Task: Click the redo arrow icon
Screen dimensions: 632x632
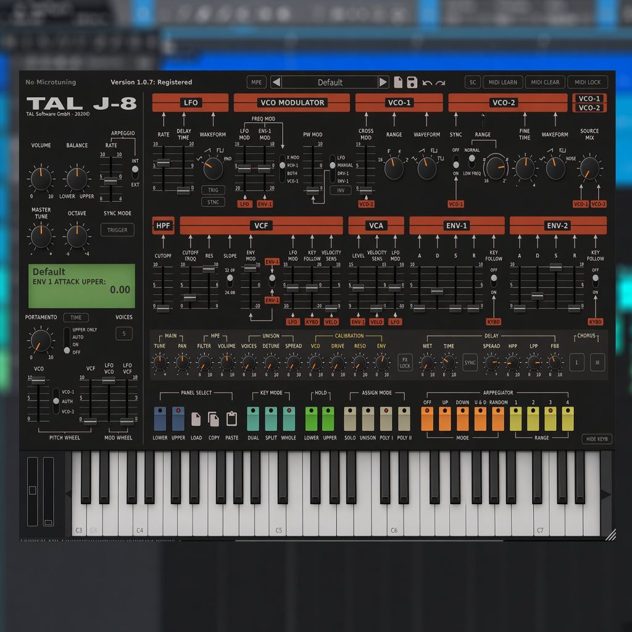Action: pos(441,83)
